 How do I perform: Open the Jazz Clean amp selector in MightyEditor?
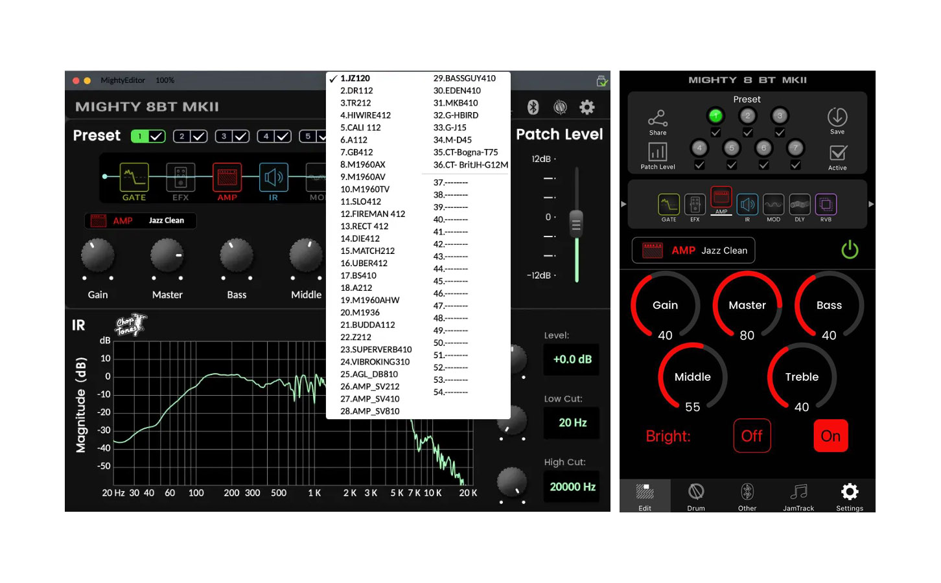pos(140,221)
